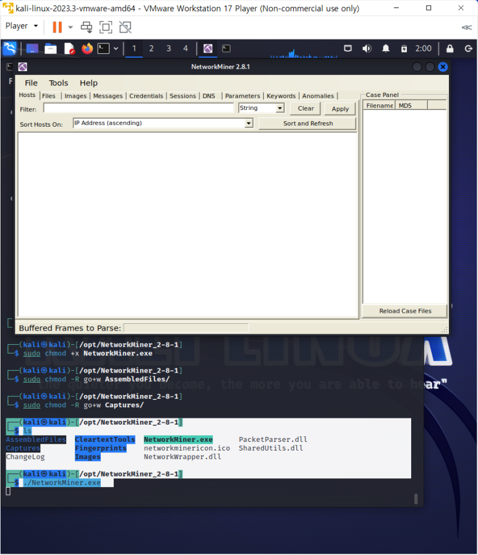Open the Messages tab

click(x=108, y=96)
